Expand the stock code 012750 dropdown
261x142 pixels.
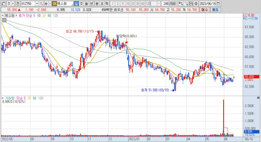pyautogui.click(x=37, y=4)
